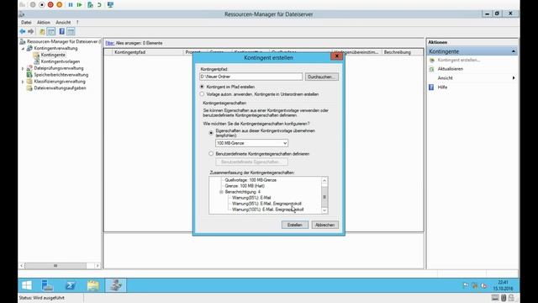Collapse the Kontingentverwaltung tree node
The width and height of the screenshot is (538, 303).
click(23, 49)
